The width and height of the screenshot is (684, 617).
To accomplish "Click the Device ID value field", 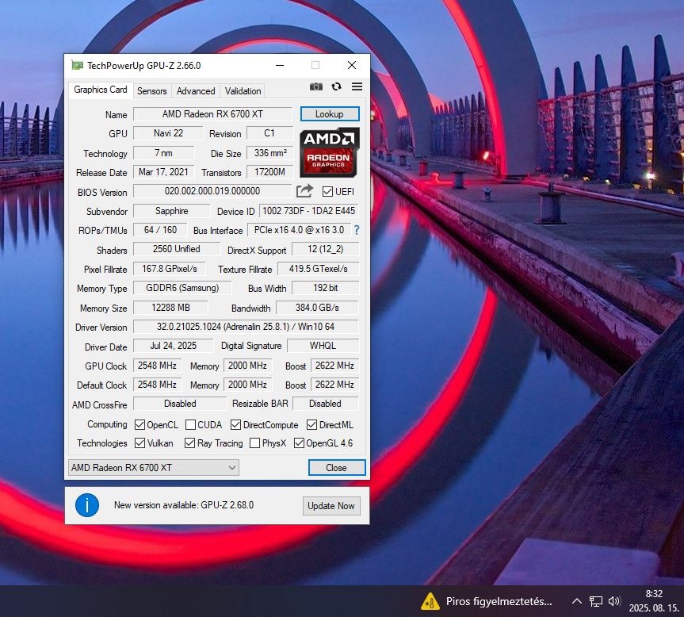I will click(x=309, y=211).
